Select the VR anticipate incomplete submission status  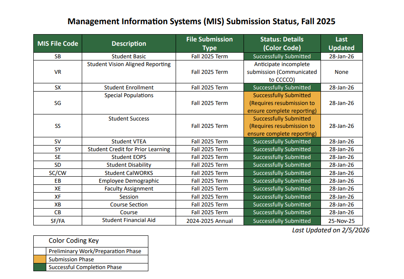click(x=282, y=72)
